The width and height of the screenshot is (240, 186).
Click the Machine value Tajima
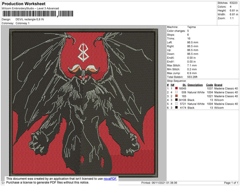point(191,27)
